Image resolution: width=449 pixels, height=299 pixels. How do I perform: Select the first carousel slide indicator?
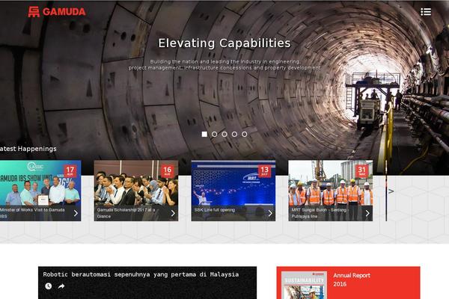(204, 135)
